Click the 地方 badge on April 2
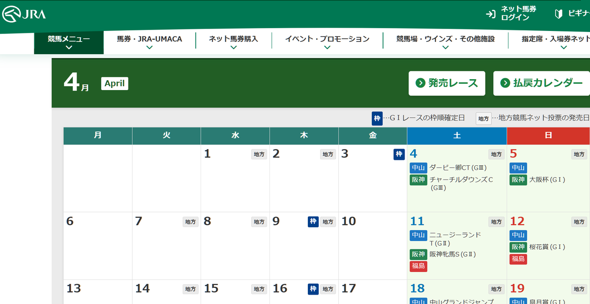Screen dimensions: 590x304 (328, 154)
